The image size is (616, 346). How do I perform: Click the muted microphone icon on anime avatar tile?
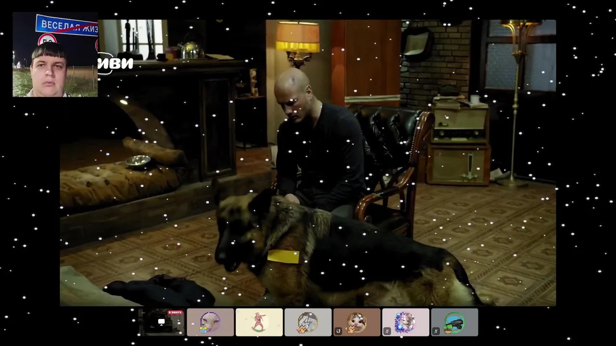(387, 331)
